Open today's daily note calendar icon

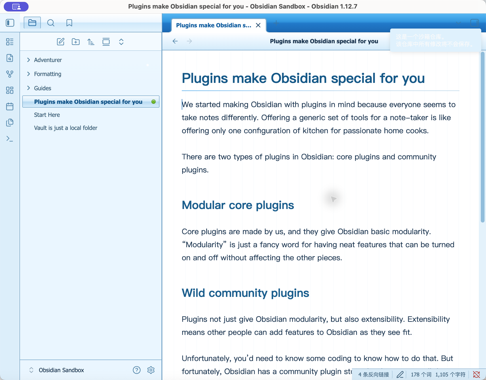point(10,106)
